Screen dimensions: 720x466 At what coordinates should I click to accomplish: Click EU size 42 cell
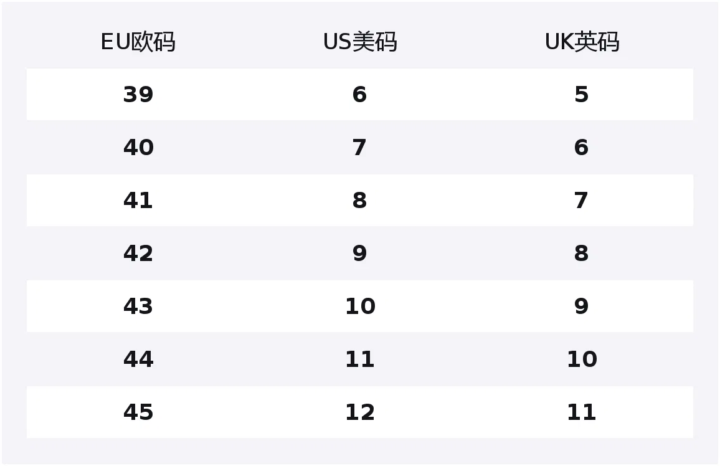pyautogui.click(x=138, y=254)
